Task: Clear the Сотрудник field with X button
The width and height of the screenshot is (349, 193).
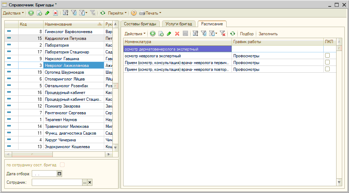Action: coord(90,182)
